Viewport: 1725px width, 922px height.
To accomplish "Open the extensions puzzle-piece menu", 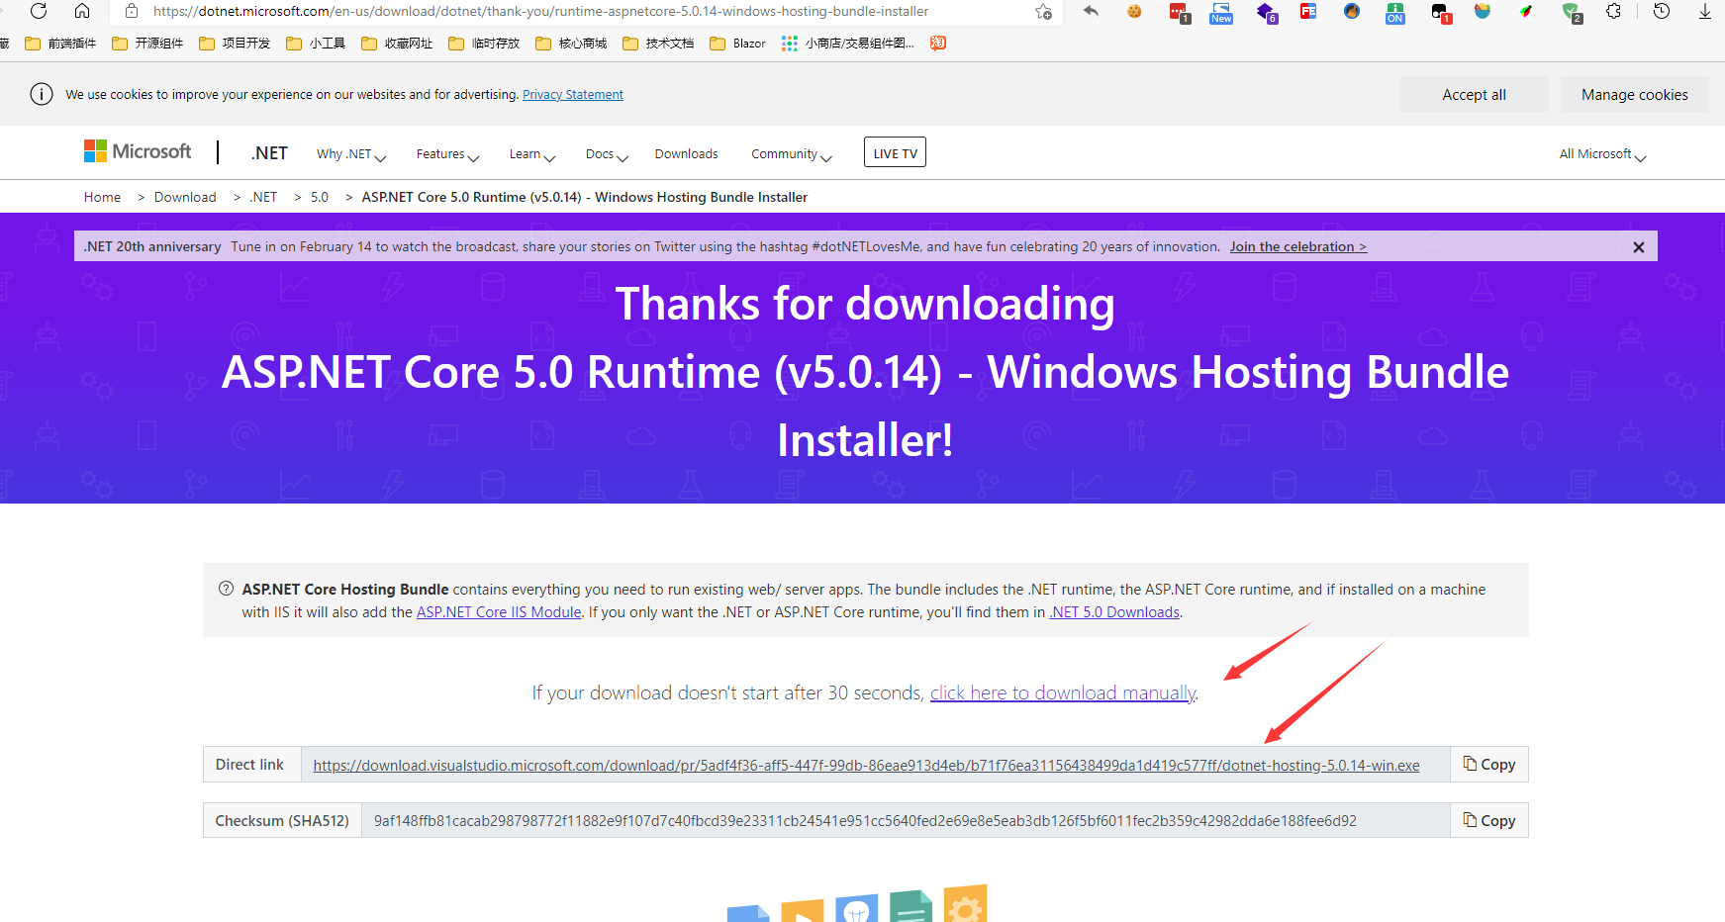I will coord(1614,12).
